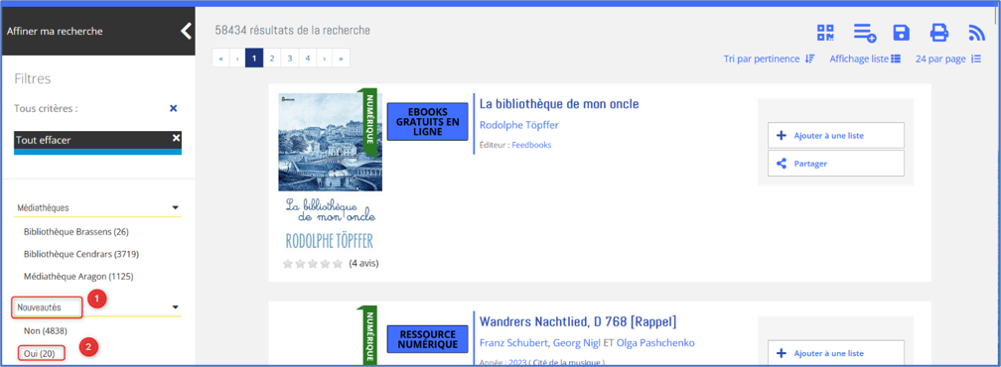Select page 2 in the pagination

(x=272, y=58)
